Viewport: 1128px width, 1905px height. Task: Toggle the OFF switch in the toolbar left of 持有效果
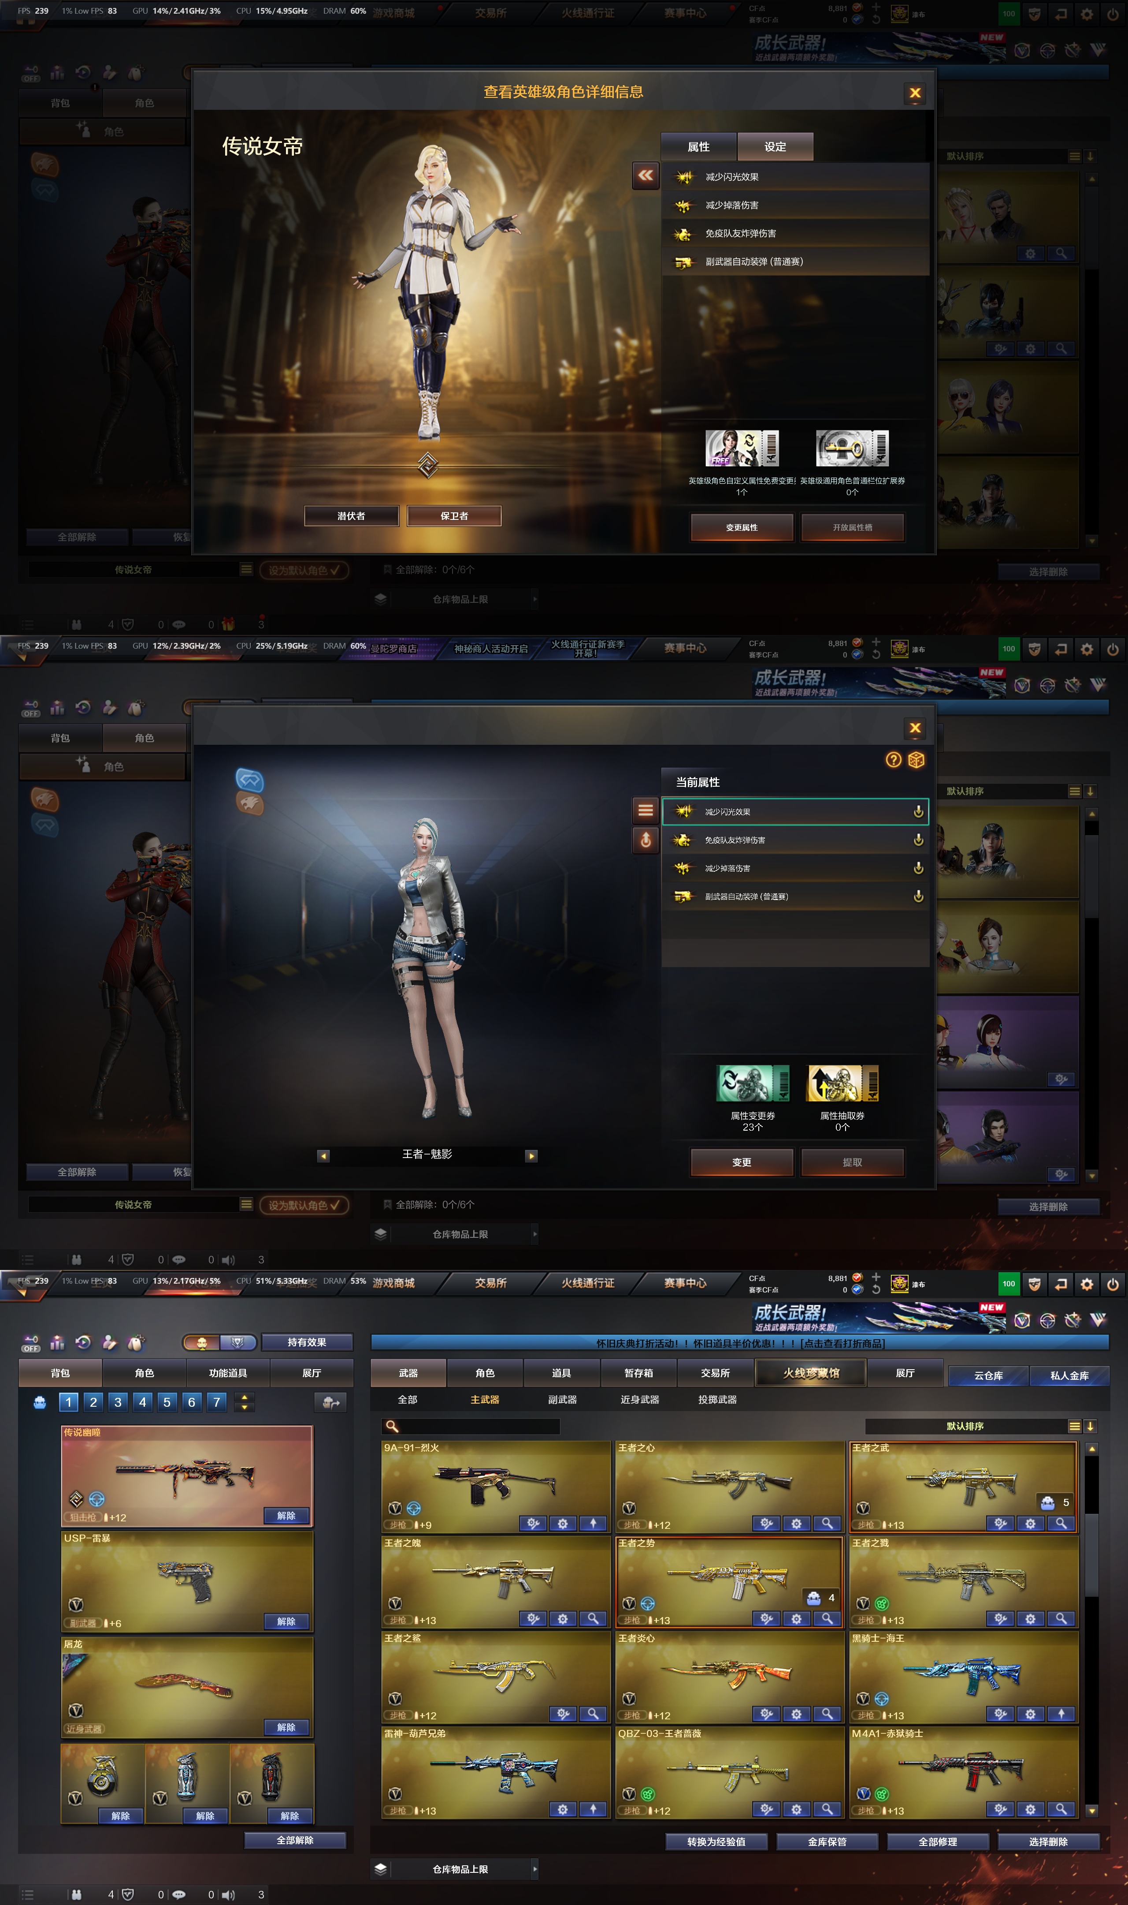click(x=31, y=1343)
